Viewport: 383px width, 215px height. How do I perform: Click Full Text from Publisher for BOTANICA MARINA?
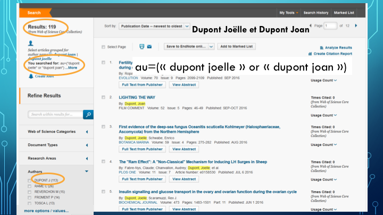[x=142, y=149]
